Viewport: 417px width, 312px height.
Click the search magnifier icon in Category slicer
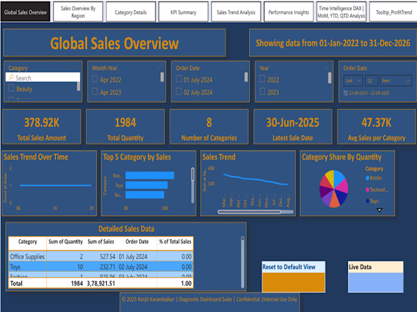pos(11,77)
